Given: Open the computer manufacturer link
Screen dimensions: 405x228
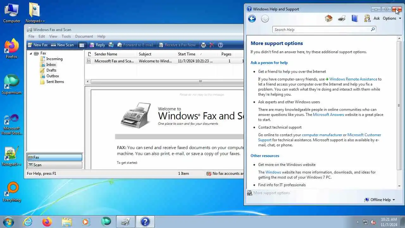Looking at the screenshot, I should pyautogui.click(x=322, y=135).
